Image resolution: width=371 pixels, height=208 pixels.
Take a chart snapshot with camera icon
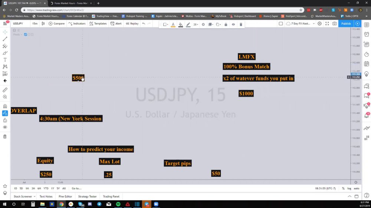335,24
